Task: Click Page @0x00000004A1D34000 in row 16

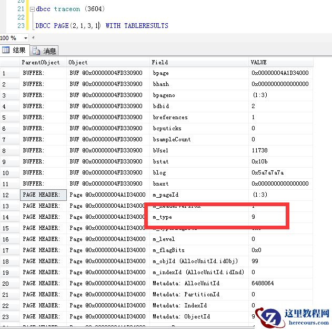Action: tap(108, 239)
